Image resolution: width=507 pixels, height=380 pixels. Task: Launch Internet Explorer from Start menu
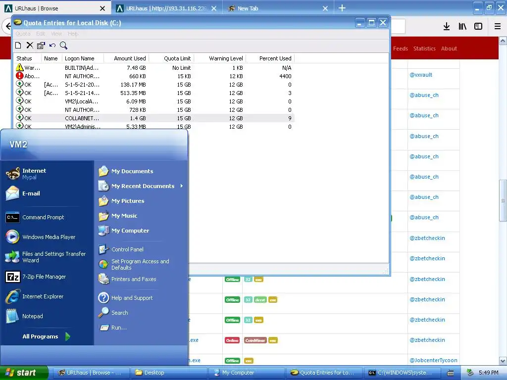click(34, 296)
